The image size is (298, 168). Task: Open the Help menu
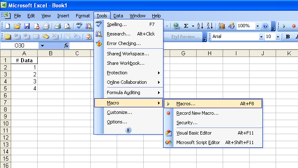(x=156, y=16)
